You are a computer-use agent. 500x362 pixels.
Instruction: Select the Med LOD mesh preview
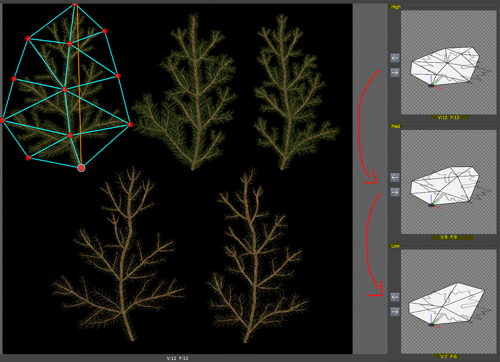[448, 182]
